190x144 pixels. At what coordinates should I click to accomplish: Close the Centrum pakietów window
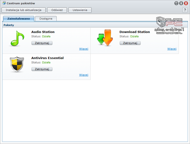(186, 3)
